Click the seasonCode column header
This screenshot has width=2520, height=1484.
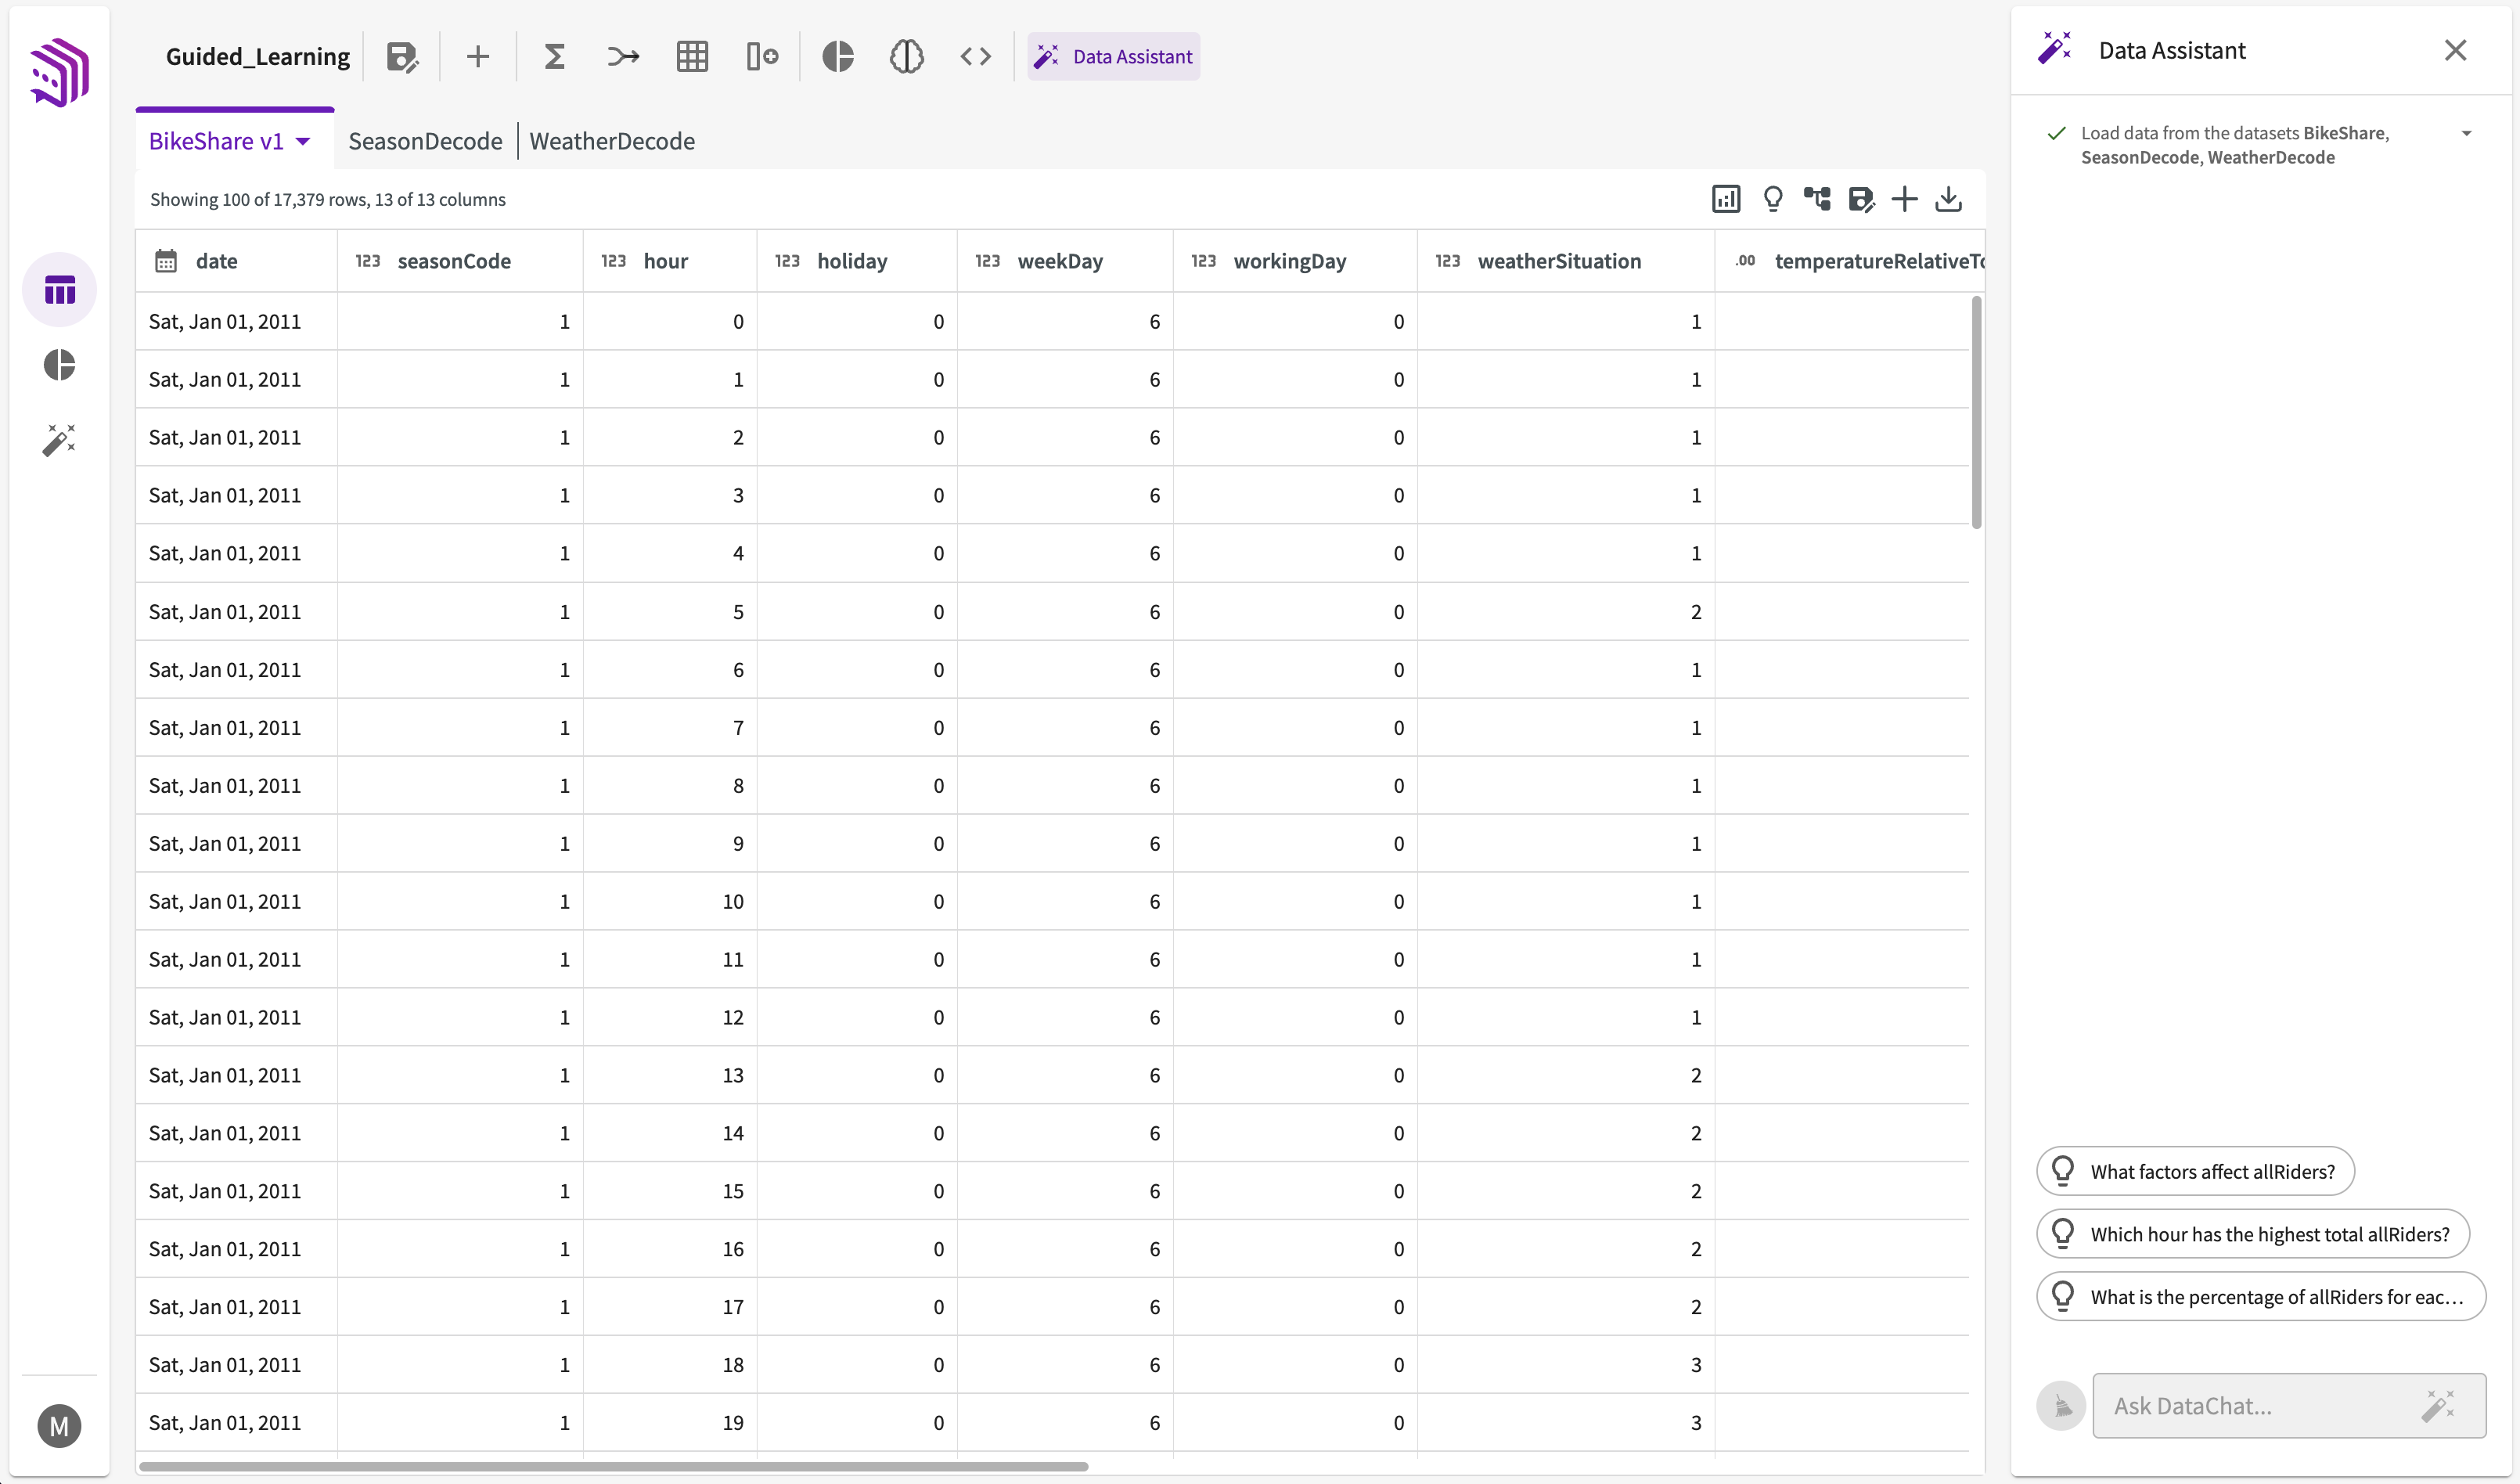click(461, 261)
